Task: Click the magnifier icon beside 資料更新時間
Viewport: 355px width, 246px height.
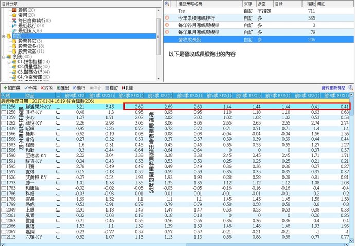Action: coord(351,88)
